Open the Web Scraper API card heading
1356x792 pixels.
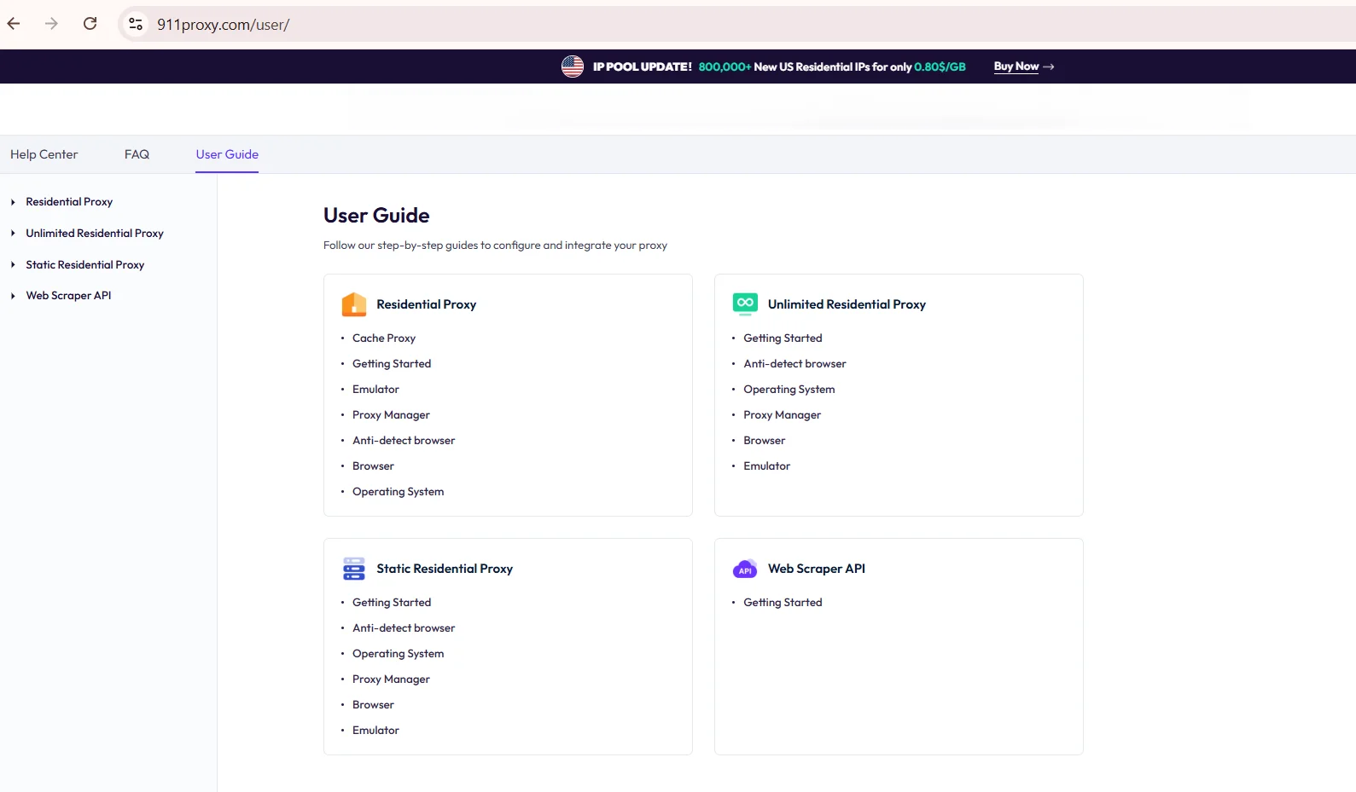817,569
